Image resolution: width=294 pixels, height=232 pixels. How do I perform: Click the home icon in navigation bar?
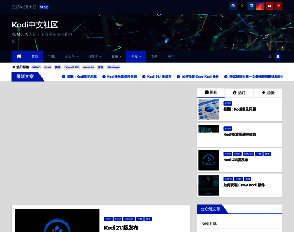coord(19,56)
